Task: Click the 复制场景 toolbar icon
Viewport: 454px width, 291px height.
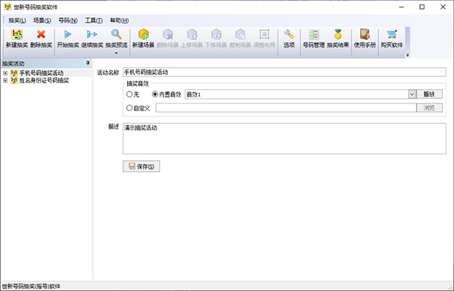Action: click(x=240, y=35)
